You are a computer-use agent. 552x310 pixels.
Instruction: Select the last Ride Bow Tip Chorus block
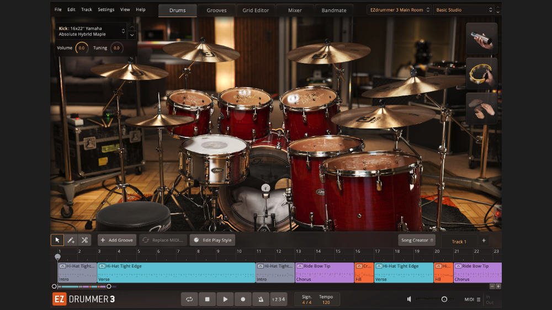click(477, 272)
